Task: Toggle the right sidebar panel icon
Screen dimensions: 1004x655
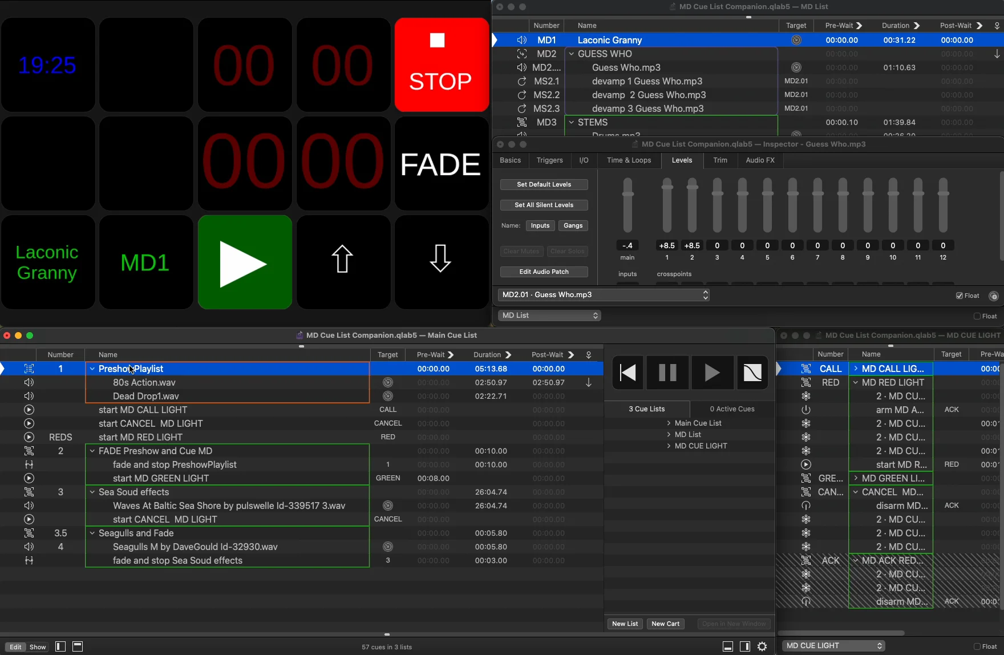Action: 745,646
